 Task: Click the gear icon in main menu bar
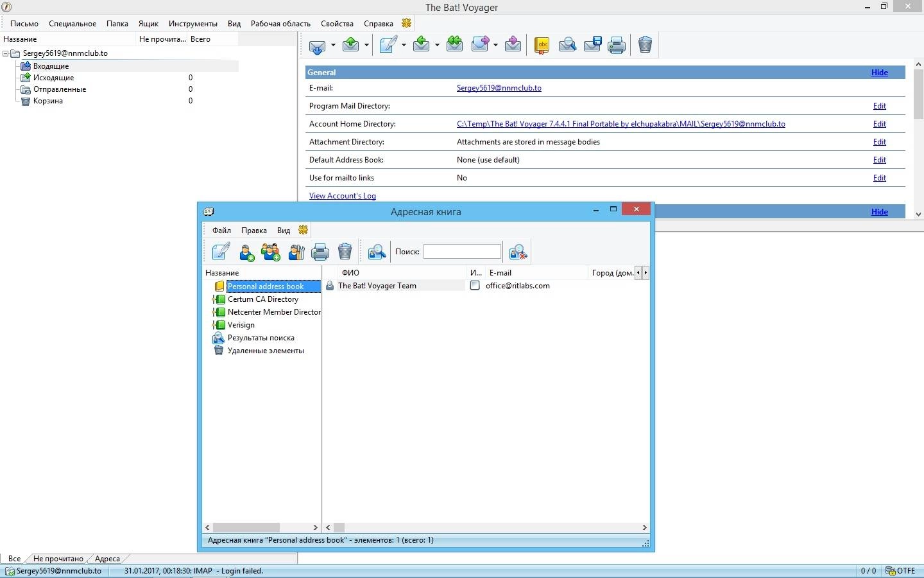point(407,23)
